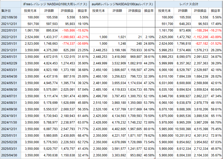Select date cell 2023/12/31
This screenshot has height=159, width=223.
coord(11,50)
